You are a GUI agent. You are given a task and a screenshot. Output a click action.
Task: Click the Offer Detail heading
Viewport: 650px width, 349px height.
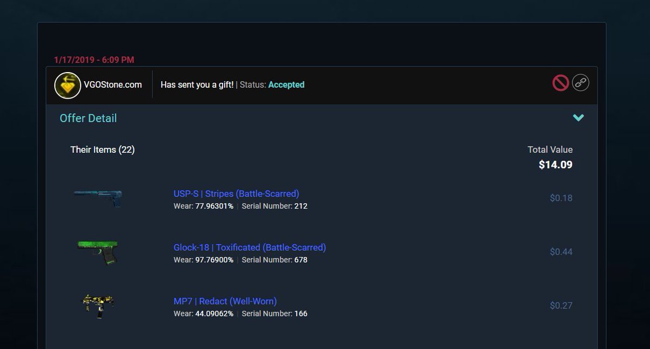(88, 118)
